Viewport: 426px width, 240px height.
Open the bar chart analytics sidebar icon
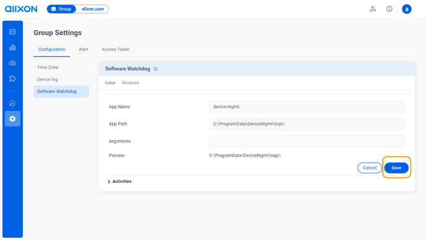pos(12,47)
